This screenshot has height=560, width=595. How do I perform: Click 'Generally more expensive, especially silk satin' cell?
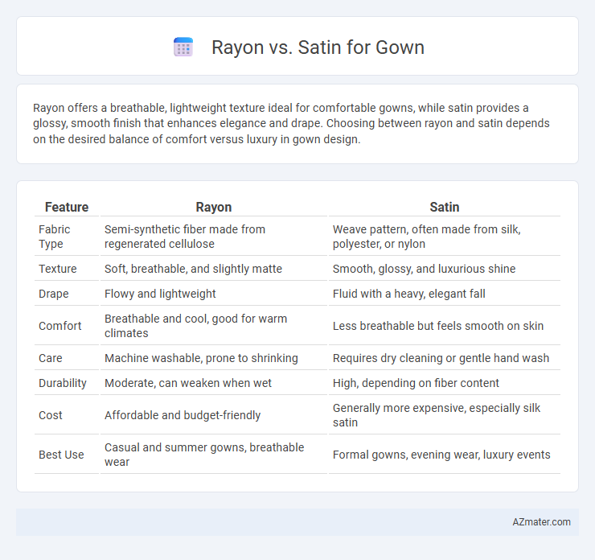pyautogui.click(x=445, y=415)
